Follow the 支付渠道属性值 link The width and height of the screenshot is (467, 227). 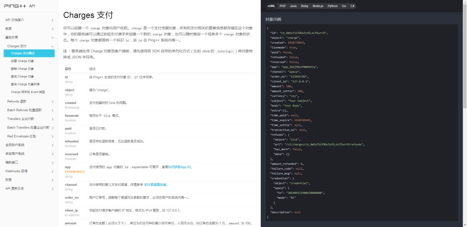click(155, 184)
